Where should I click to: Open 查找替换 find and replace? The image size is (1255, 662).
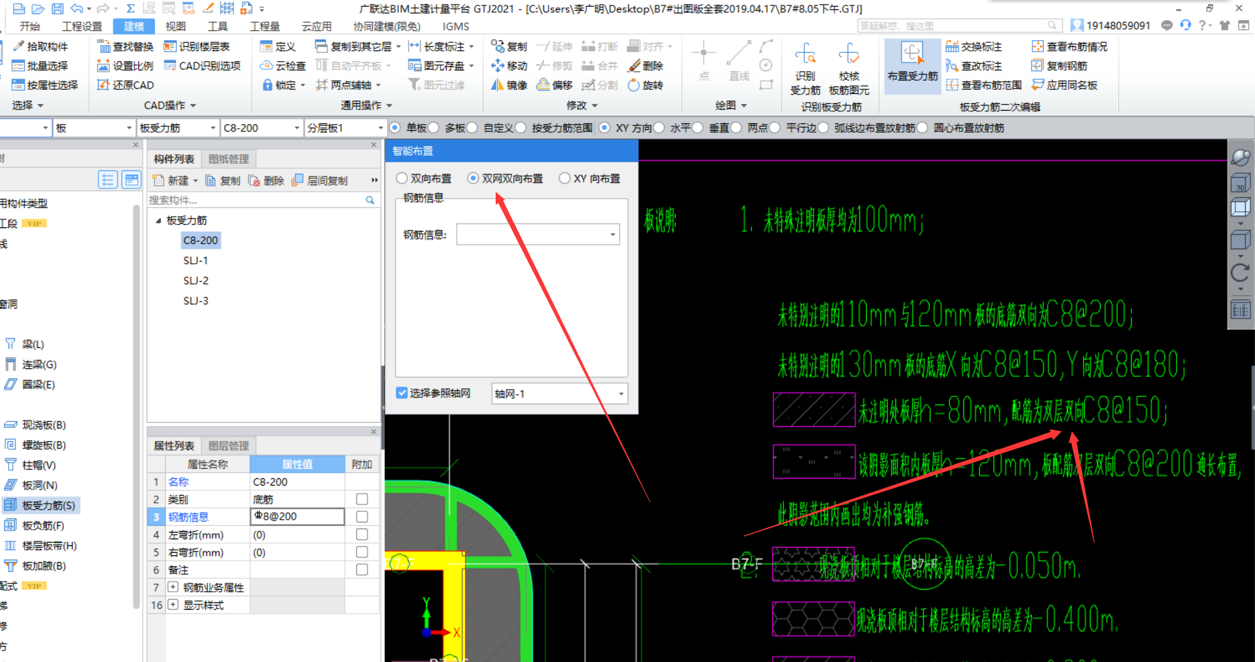[125, 46]
